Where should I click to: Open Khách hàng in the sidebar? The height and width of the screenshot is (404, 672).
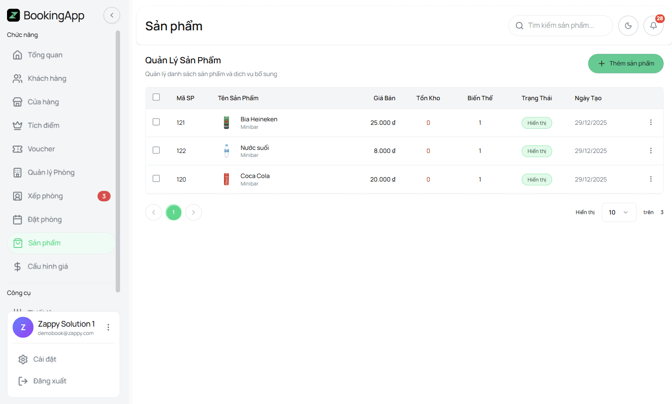(47, 79)
